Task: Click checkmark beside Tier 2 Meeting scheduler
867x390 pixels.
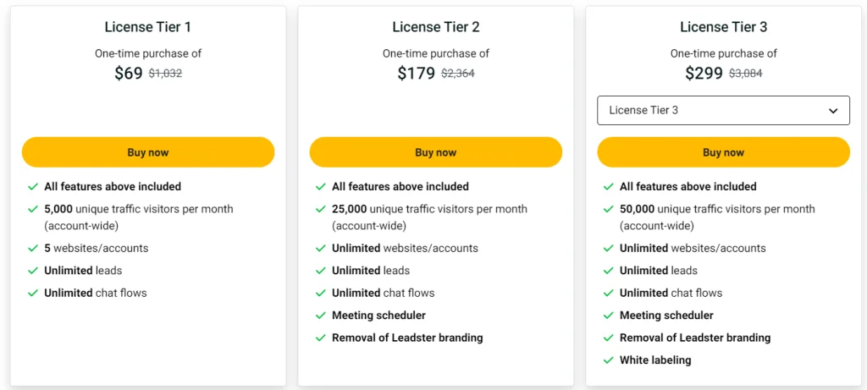Action: [321, 316]
